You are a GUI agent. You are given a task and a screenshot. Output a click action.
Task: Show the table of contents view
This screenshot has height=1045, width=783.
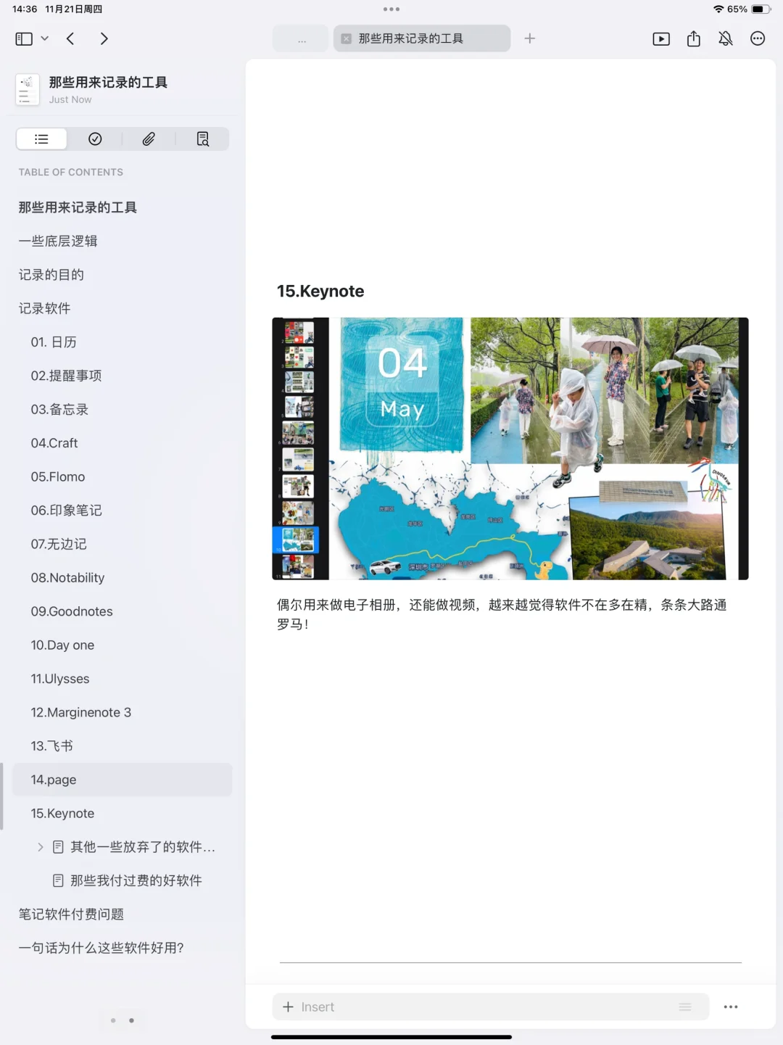click(x=41, y=139)
